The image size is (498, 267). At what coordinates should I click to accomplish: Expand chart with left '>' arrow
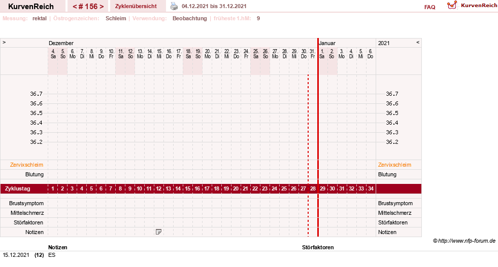[x=4, y=42]
